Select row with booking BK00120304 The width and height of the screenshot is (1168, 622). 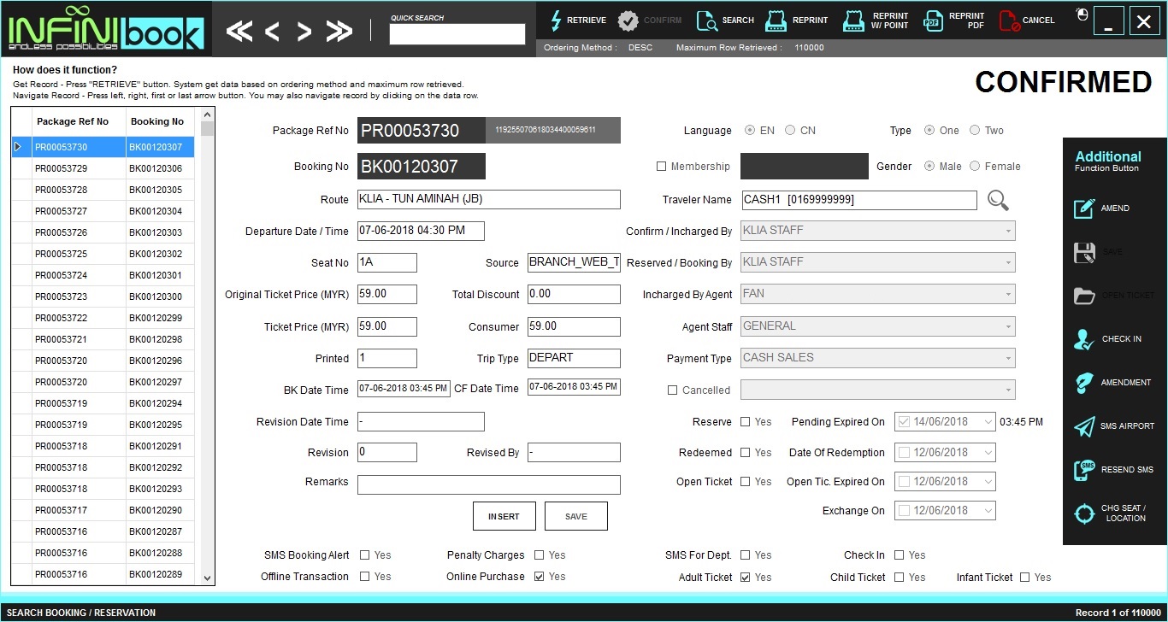[103, 212]
